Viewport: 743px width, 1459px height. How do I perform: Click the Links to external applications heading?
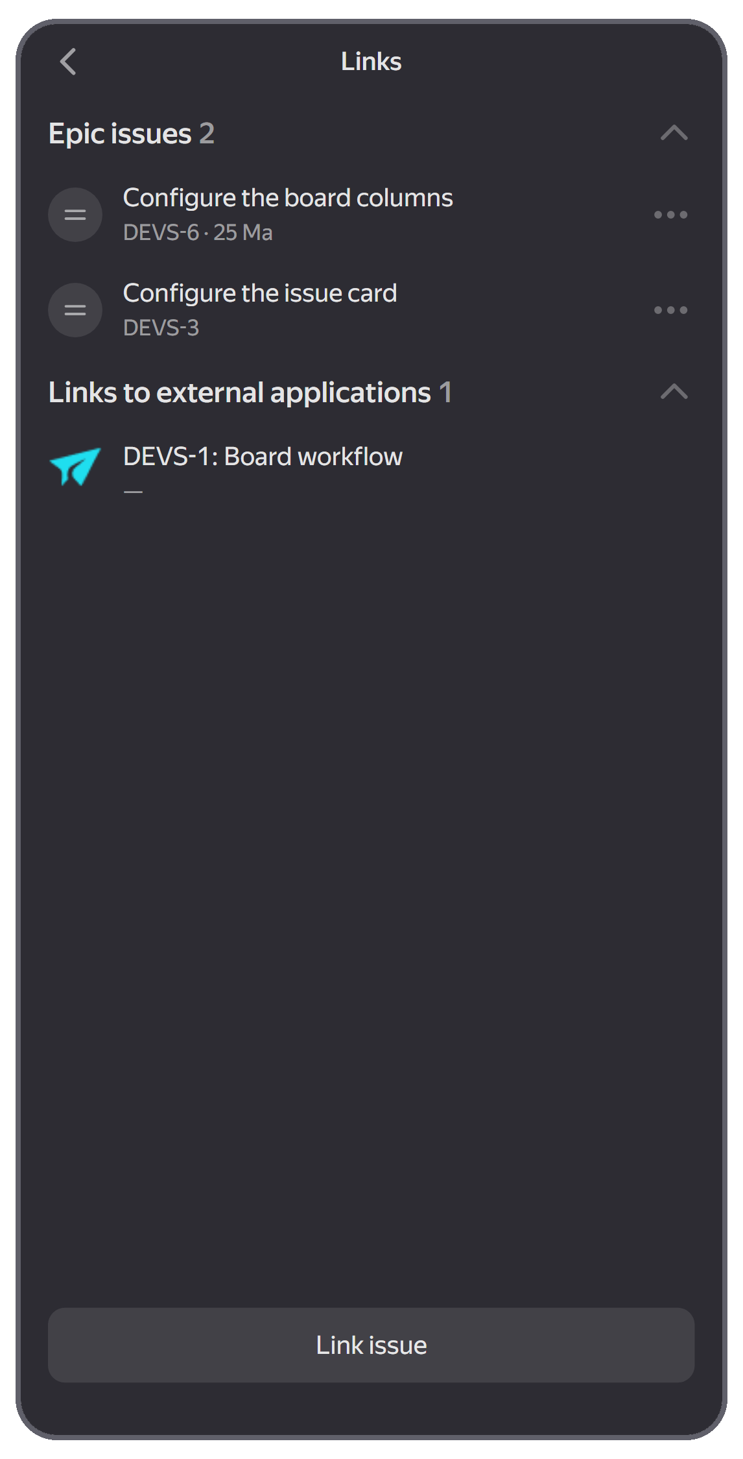(x=239, y=392)
